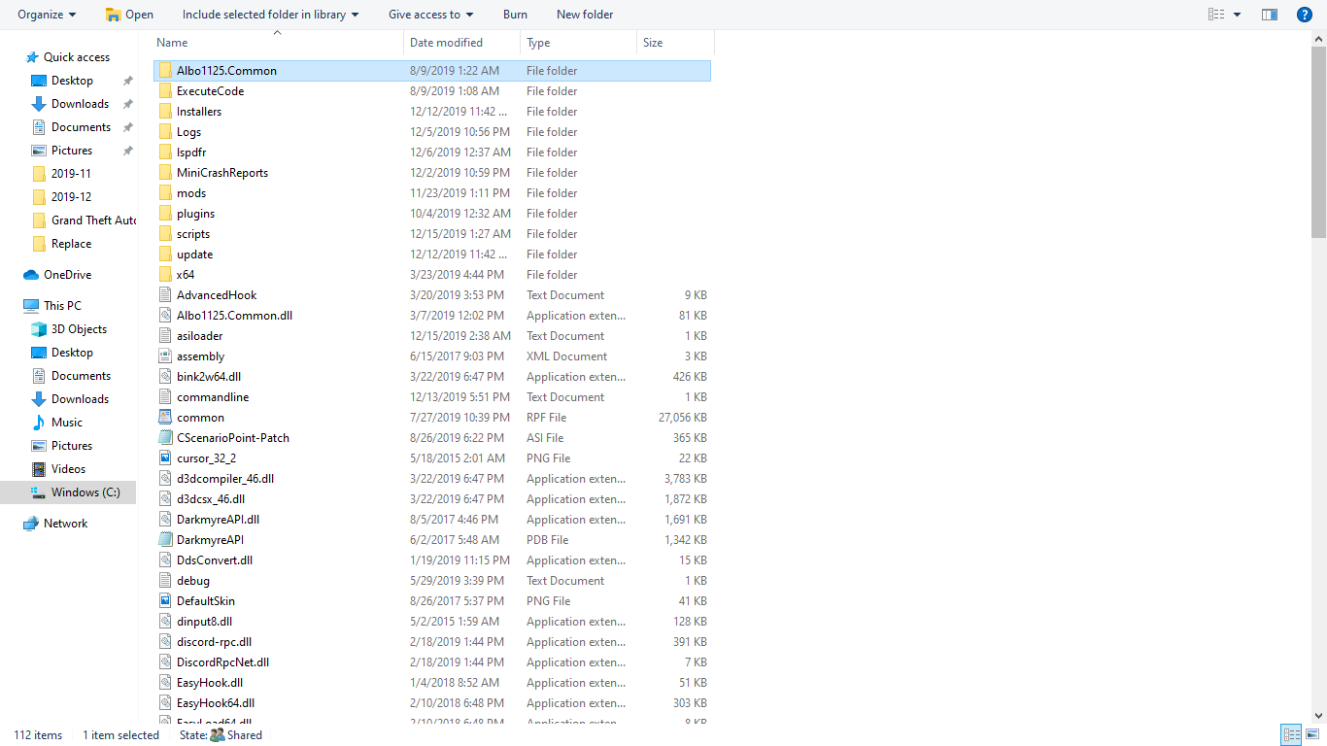Screen dimensions: 1327x746
Task: Switch to large thumbnails view in status bar
Action: 1312,735
